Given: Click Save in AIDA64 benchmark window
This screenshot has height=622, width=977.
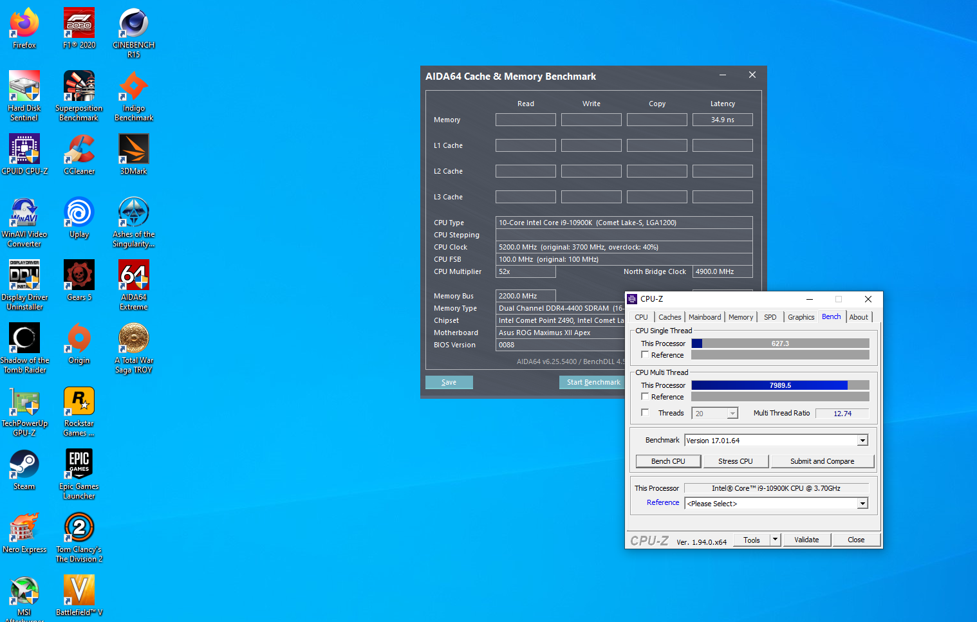Looking at the screenshot, I should click(x=449, y=382).
